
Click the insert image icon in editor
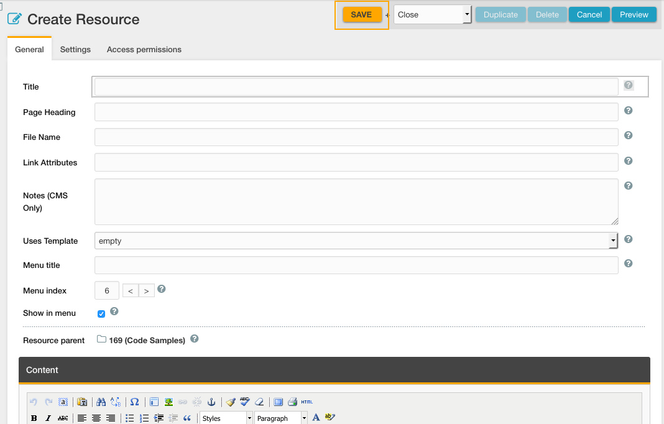(x=168, y=402)
